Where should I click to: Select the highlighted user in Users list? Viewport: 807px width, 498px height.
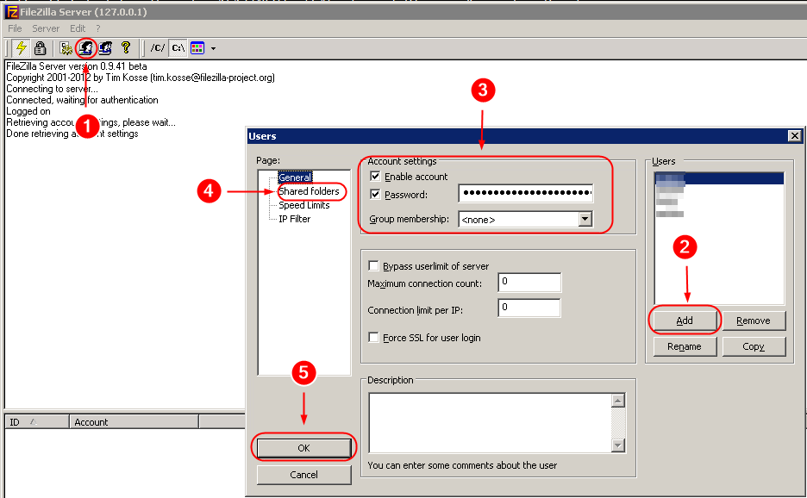pos(720,178)
